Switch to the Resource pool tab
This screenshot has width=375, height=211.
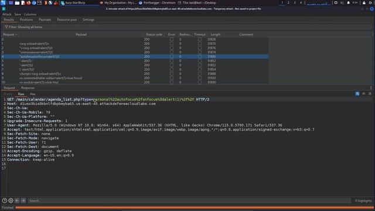67,19
